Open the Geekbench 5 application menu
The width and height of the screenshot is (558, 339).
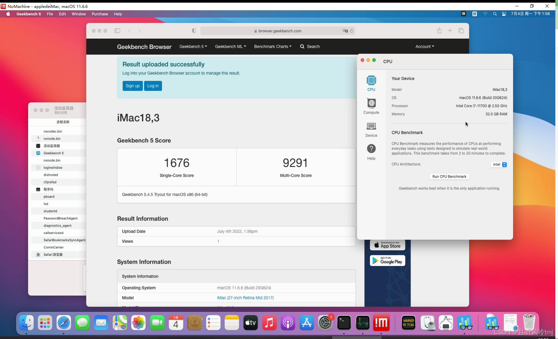[29, 14]
